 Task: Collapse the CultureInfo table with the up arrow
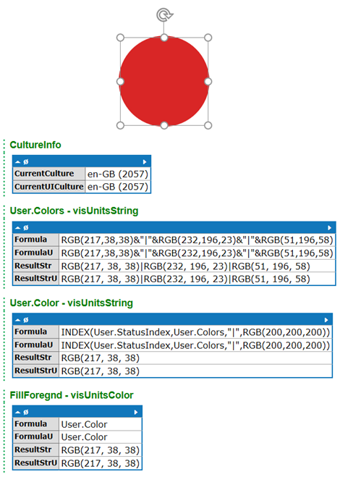[x=18, y=162]
